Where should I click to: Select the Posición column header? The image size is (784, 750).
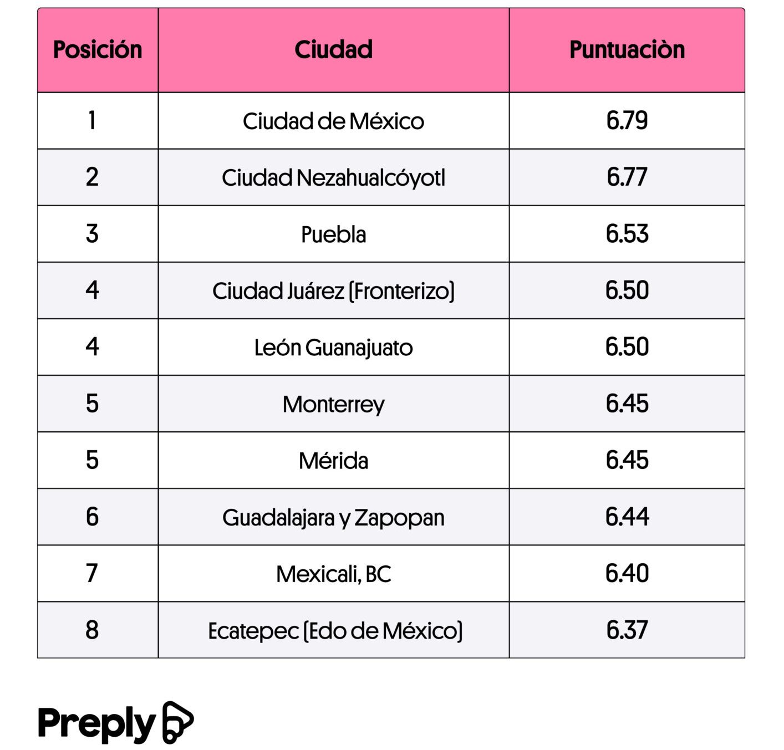point(98,50)
